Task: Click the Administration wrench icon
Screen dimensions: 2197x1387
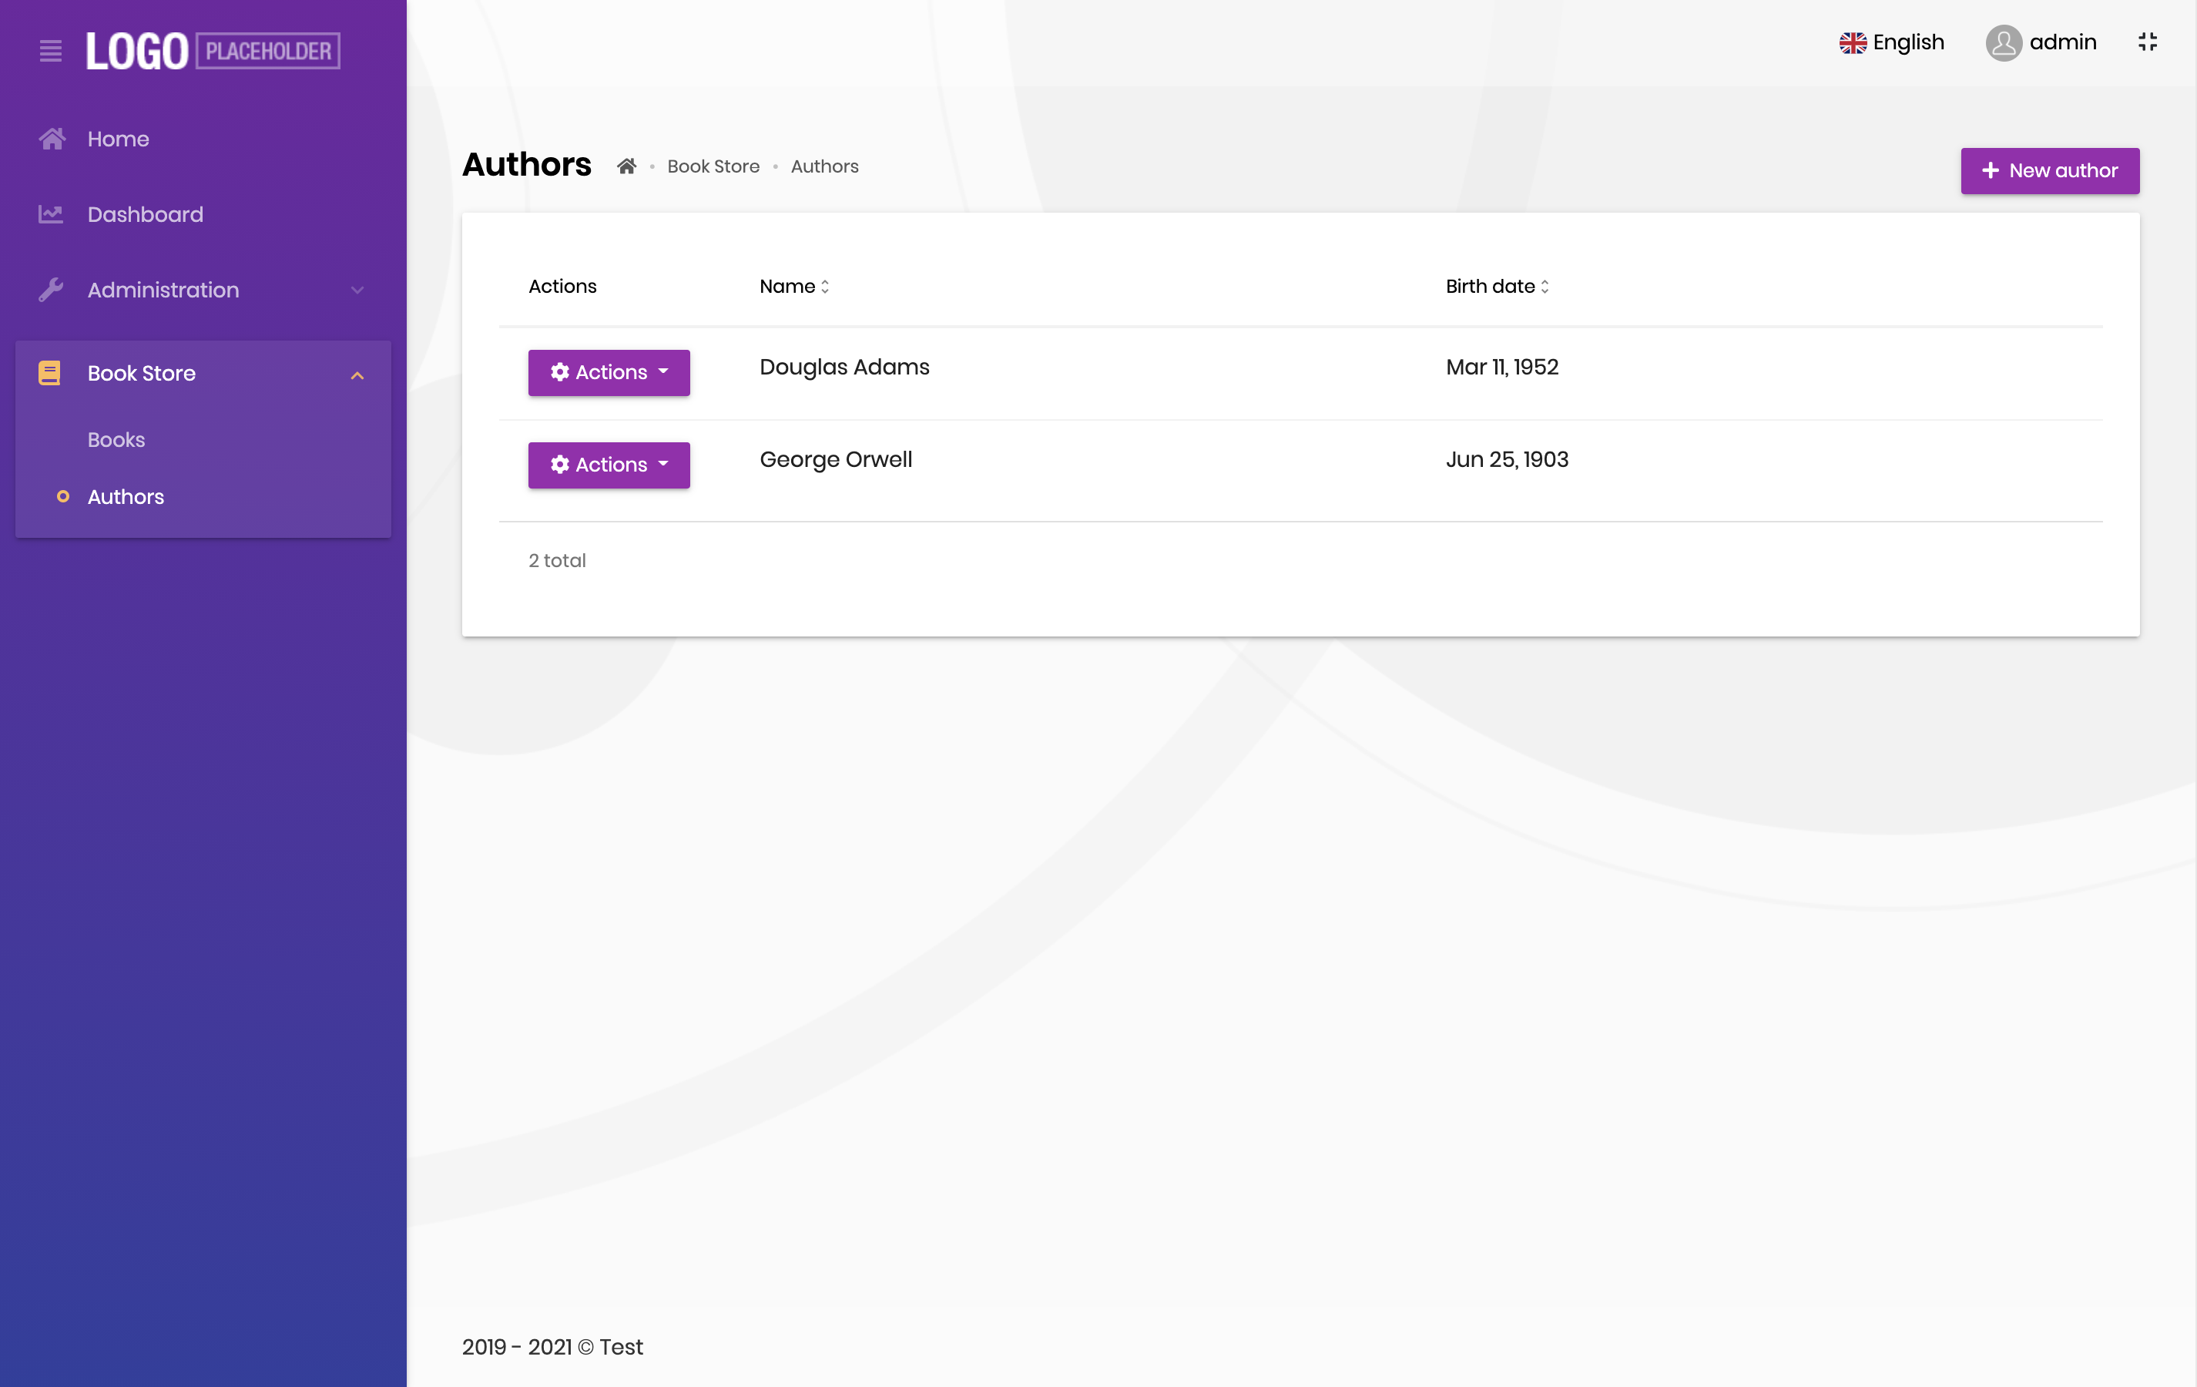Action: [51, 290]
